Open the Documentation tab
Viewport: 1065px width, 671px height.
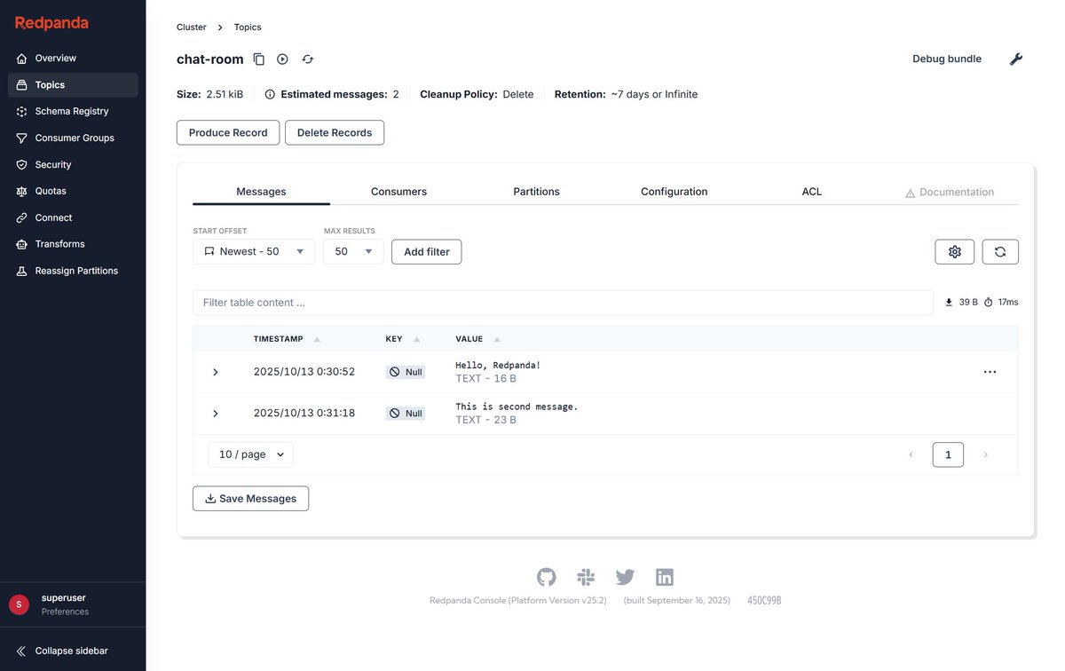point(950,193)
